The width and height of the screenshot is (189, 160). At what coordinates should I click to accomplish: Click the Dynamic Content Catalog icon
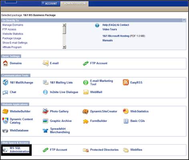(5, 121)
